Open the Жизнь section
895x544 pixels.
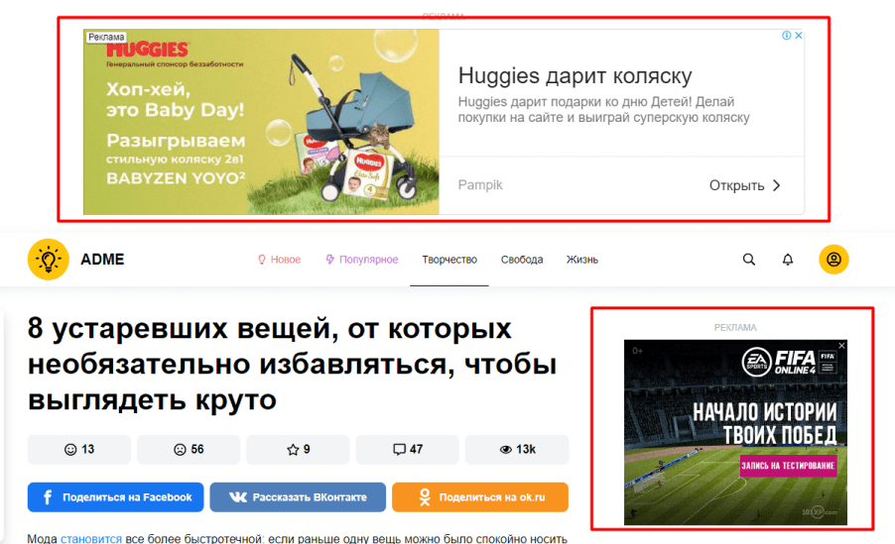click(x=582, y=260)
